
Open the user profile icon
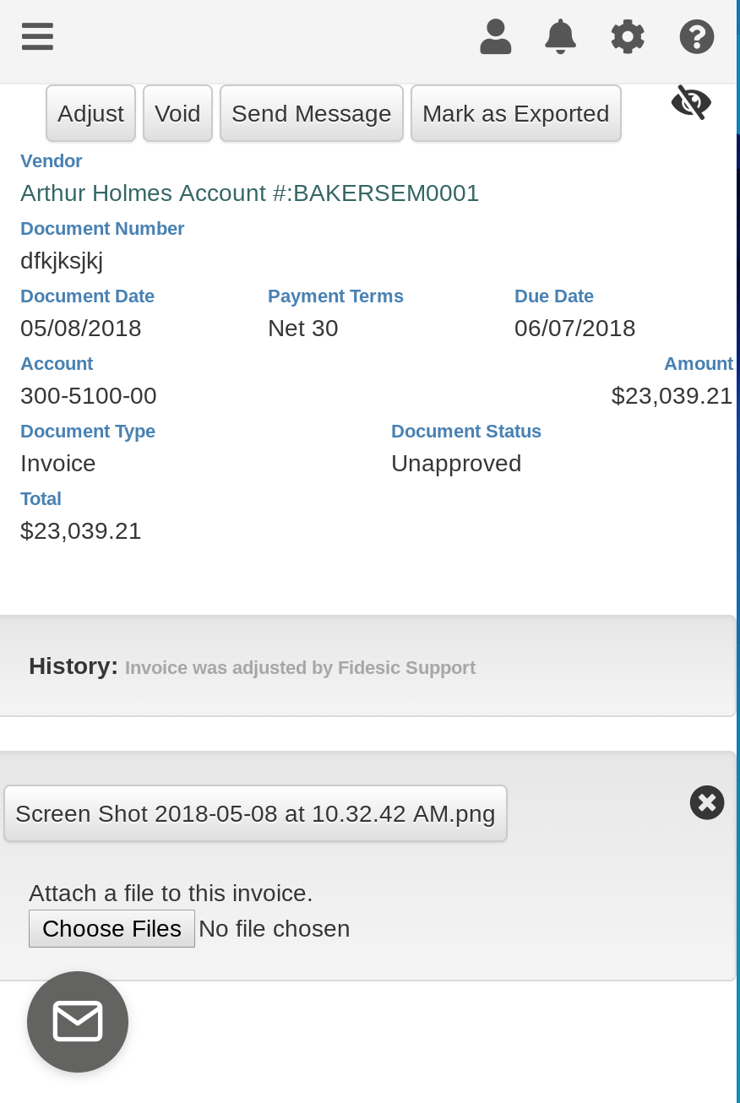pyautogui.click(x=496, y=37)
